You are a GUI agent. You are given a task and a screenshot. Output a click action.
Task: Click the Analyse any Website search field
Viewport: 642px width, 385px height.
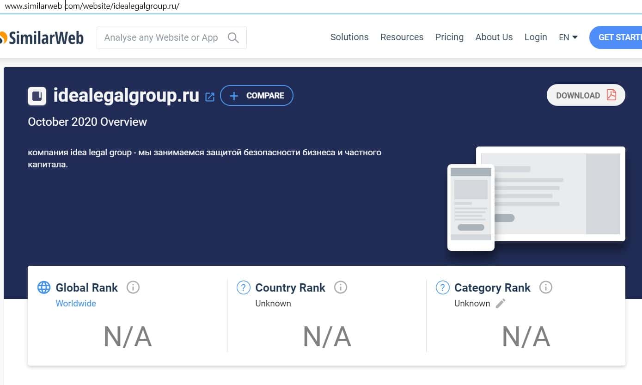tap(162, 37)
